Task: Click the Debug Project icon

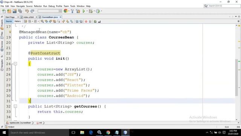Action: 91,11
